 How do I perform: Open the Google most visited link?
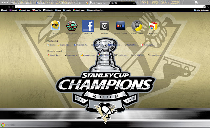[51, 45]
